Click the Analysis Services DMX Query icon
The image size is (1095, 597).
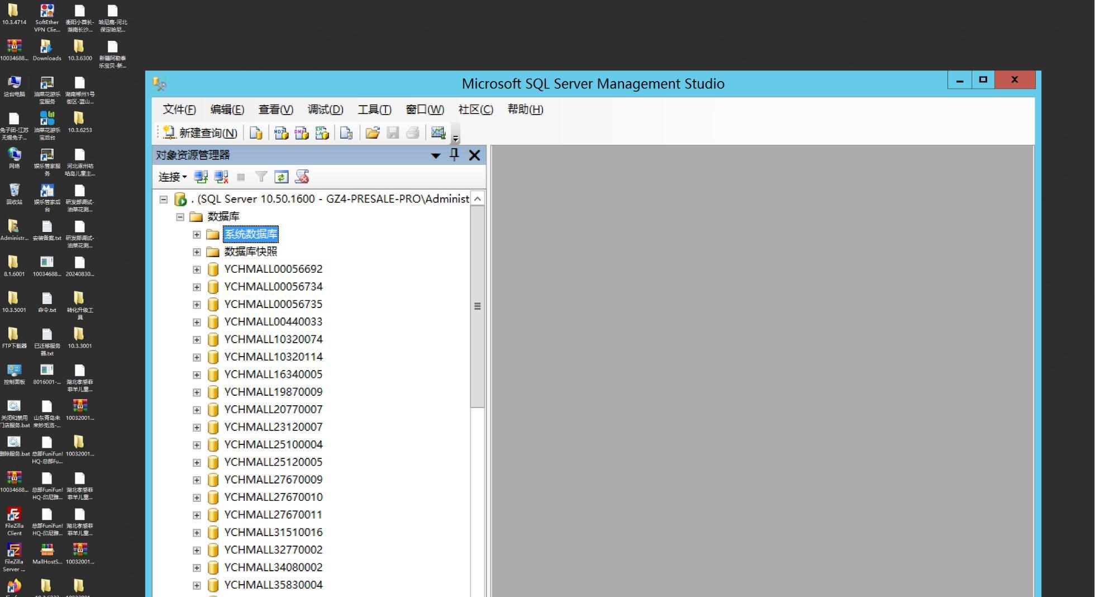[x=302, y=133]
